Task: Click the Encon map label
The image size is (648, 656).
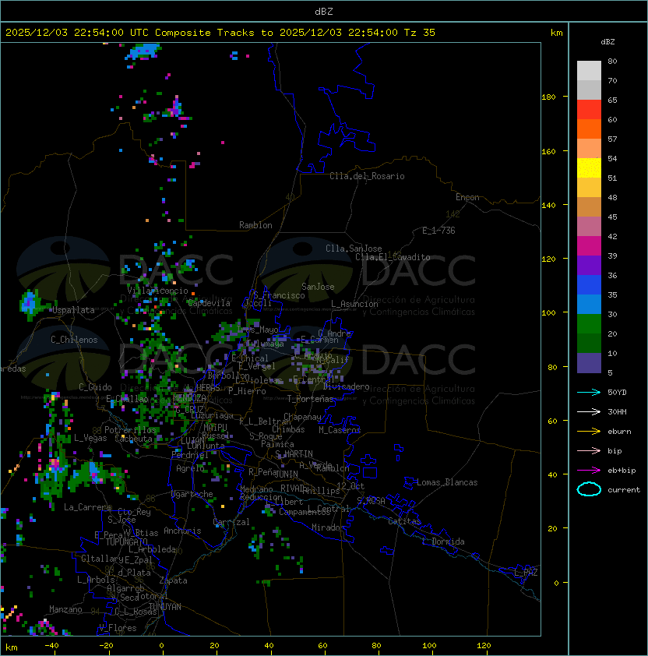Action: coord(467,197)
